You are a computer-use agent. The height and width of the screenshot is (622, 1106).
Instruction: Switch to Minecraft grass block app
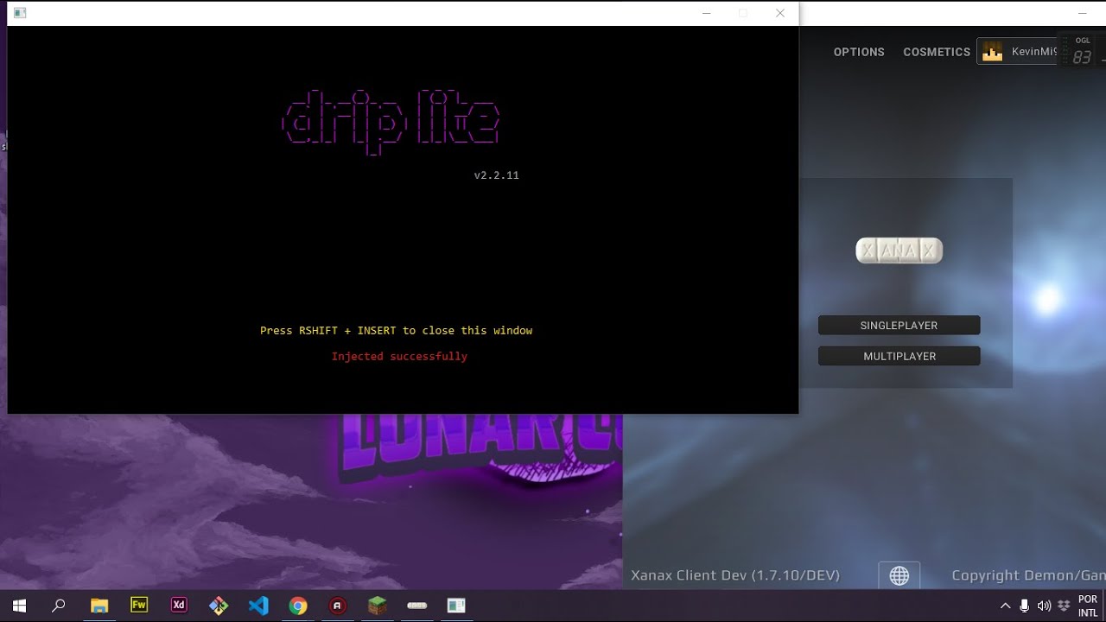click(378, 606)
